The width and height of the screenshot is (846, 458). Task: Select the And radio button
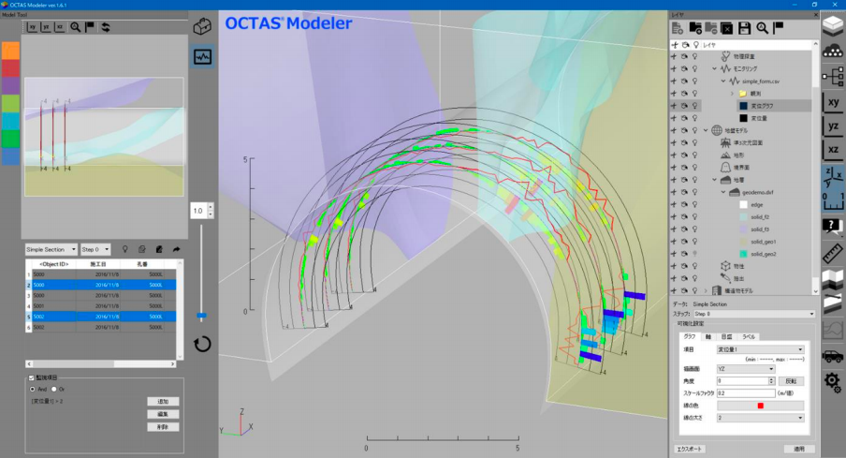coord(33,388)
